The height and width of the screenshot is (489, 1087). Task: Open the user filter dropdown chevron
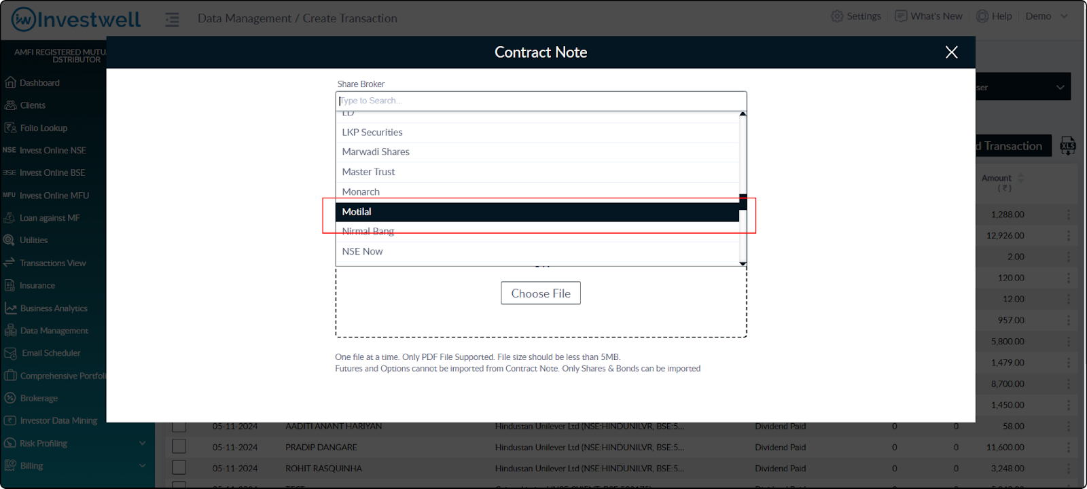coord(1060,88)
